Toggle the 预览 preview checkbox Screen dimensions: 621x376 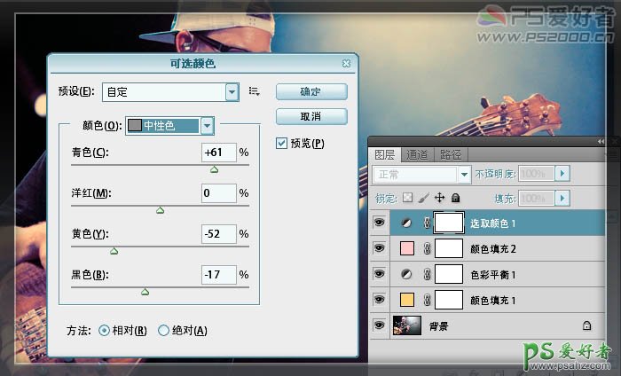282,144
